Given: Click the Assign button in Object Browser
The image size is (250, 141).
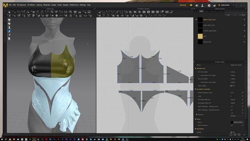Looking at the screenshot, I should [x=242, y=15].
